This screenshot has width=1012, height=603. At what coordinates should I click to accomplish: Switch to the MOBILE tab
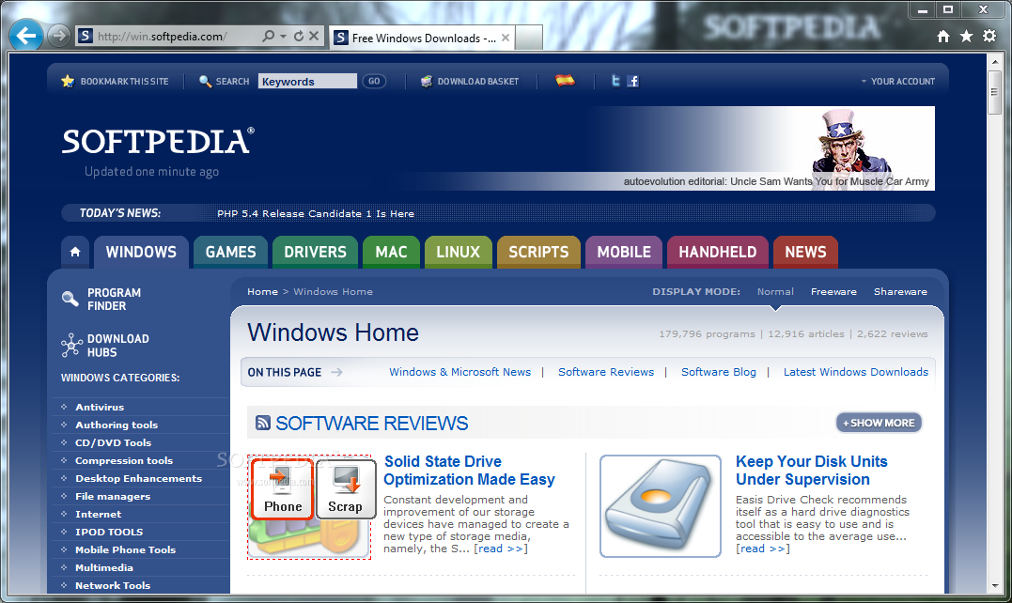pos(624,252)
